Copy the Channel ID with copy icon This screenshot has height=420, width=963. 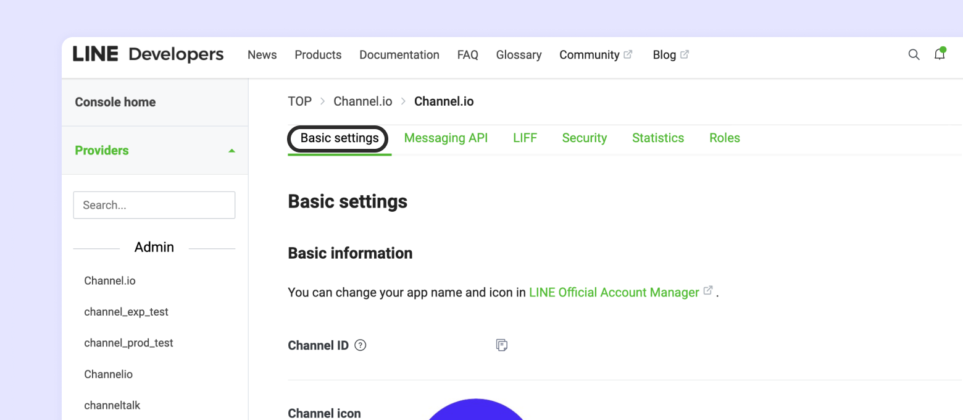click(502, 345)
